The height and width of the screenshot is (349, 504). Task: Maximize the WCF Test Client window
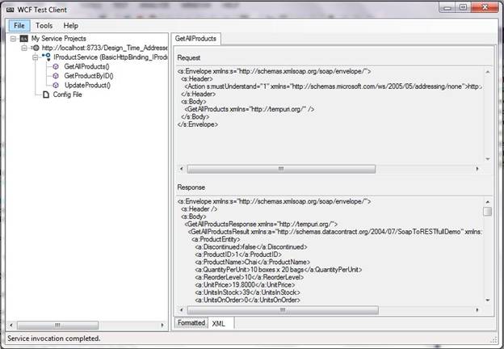[x=463, y=7]
